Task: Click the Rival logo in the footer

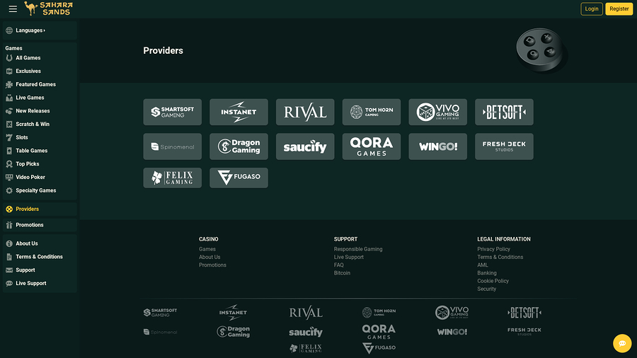Action: [x=306, y=313]
